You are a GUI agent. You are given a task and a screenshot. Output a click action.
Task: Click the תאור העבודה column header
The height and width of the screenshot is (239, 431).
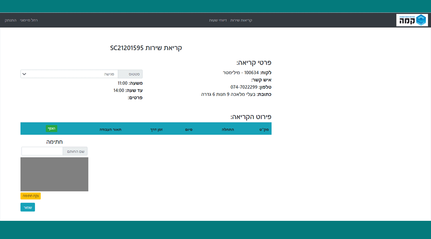tap(110, 130)
